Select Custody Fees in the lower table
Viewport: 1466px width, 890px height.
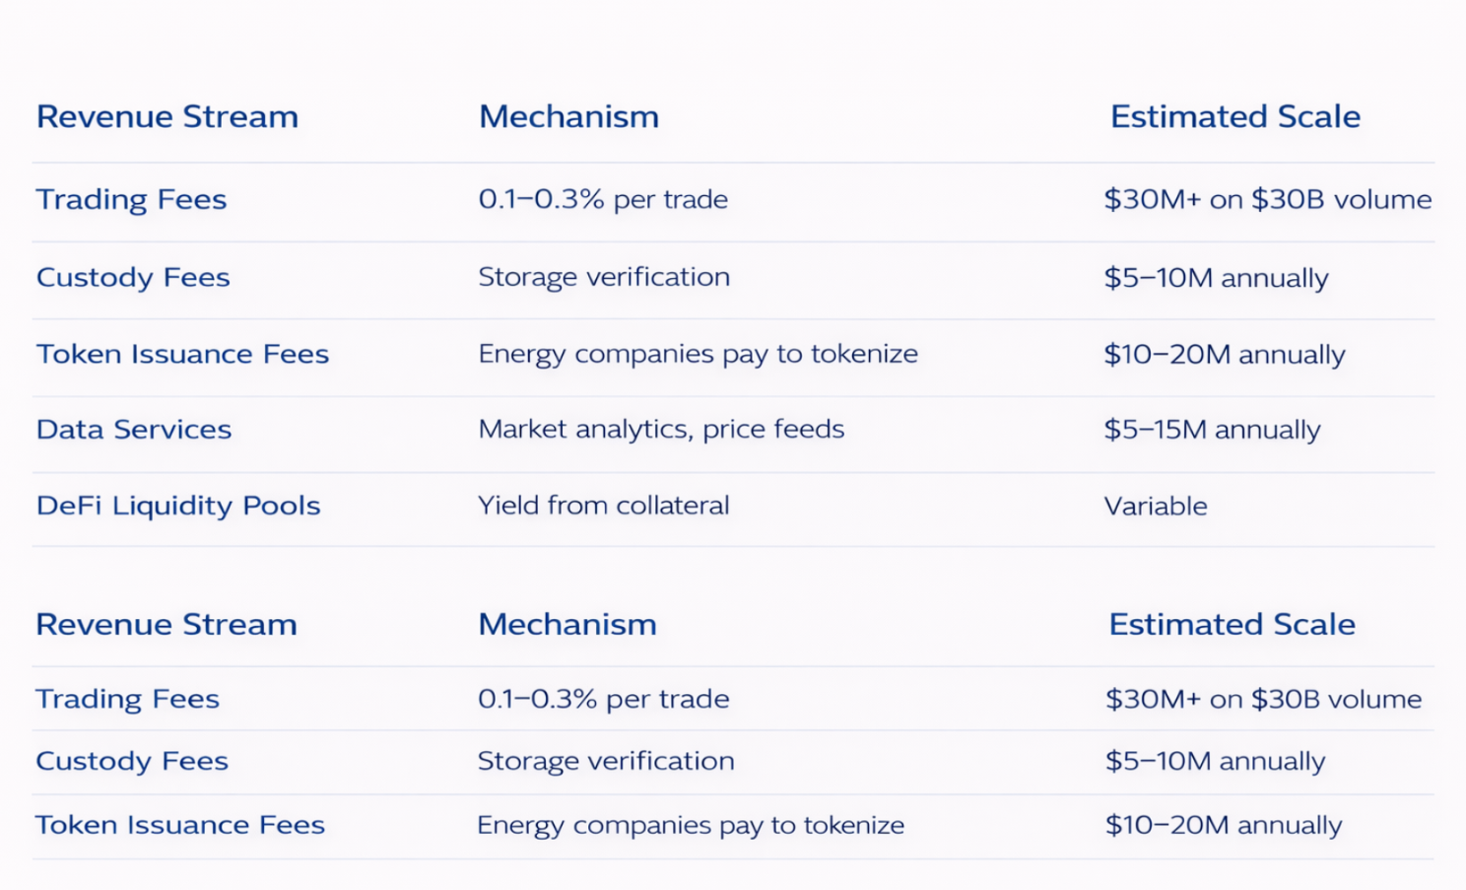[132, 761]
